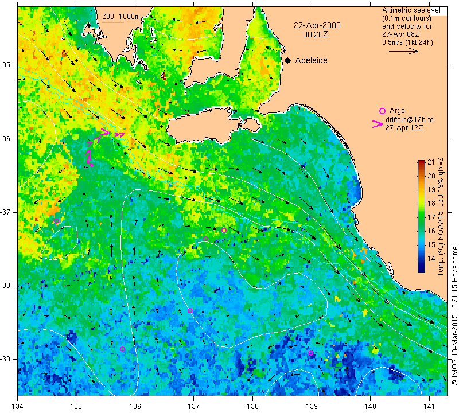Click the 0.5m/s velocity reference arrow

point(403,51)
